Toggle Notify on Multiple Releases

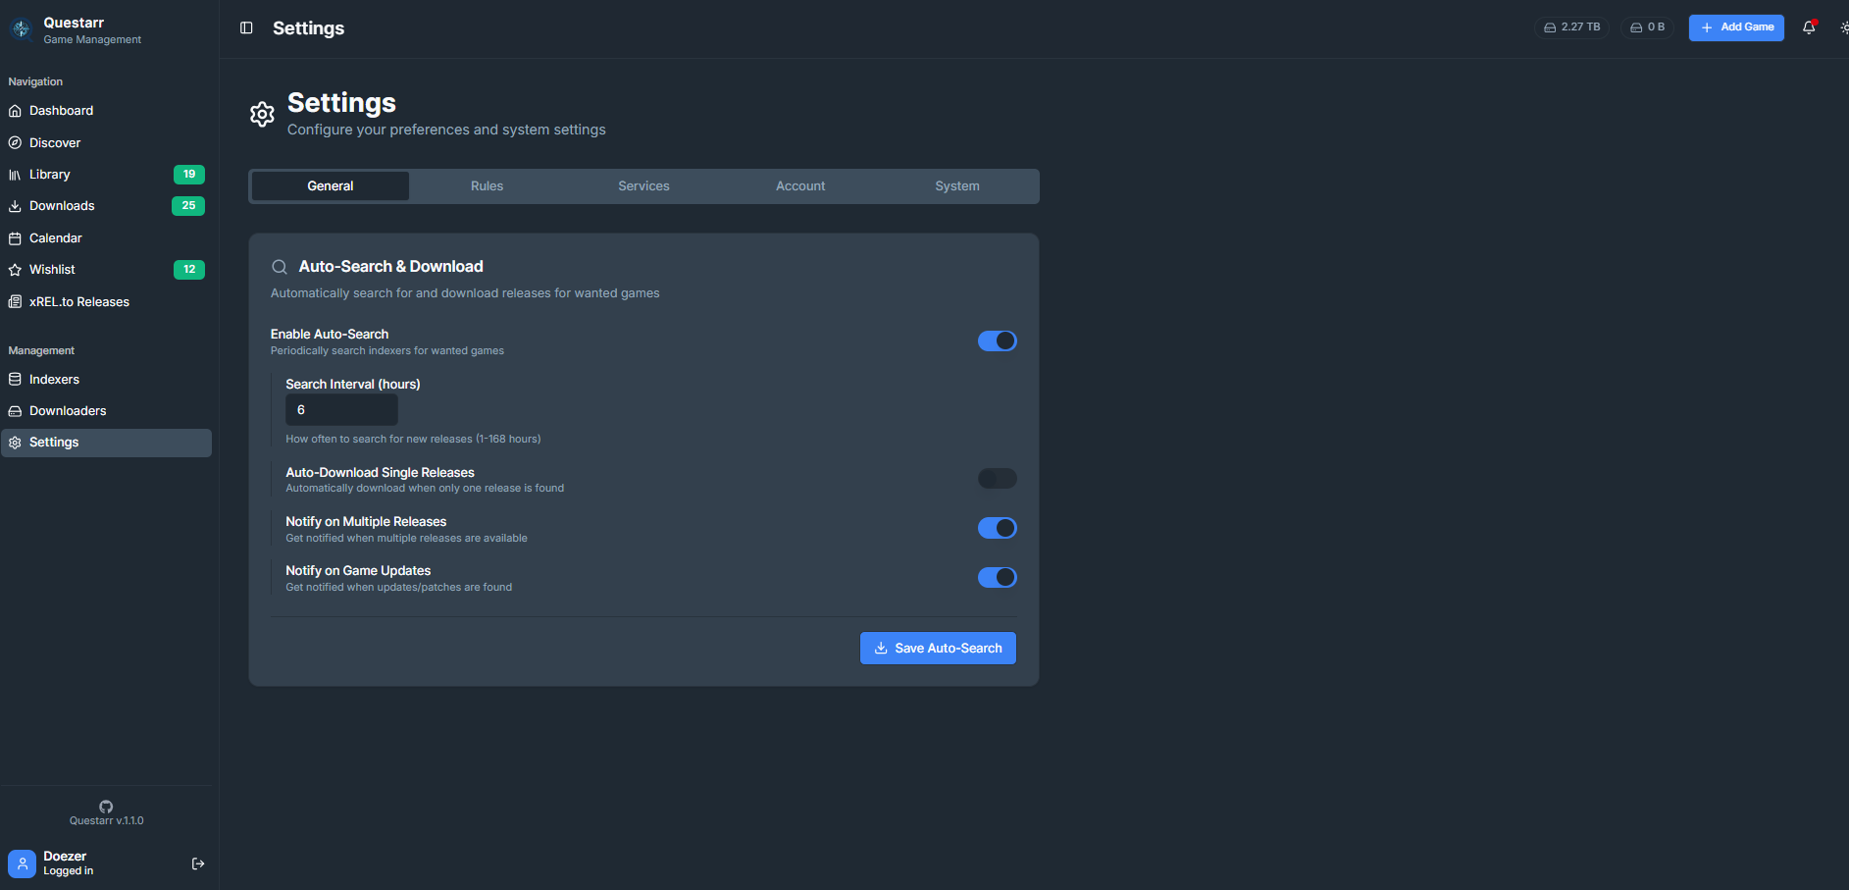pyautogui.click(x=997, y=528)
